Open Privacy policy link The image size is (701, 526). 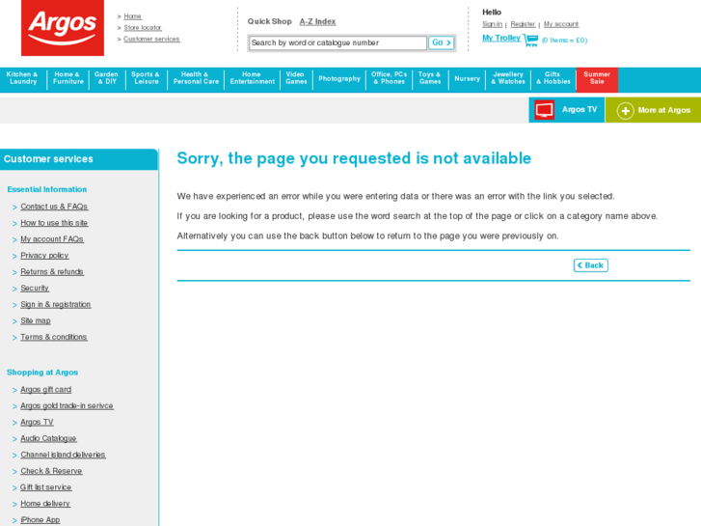click(x=44, y=256)
